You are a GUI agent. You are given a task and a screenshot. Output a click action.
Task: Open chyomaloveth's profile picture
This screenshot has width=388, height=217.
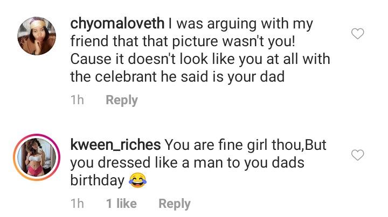[x=37, y=35]
